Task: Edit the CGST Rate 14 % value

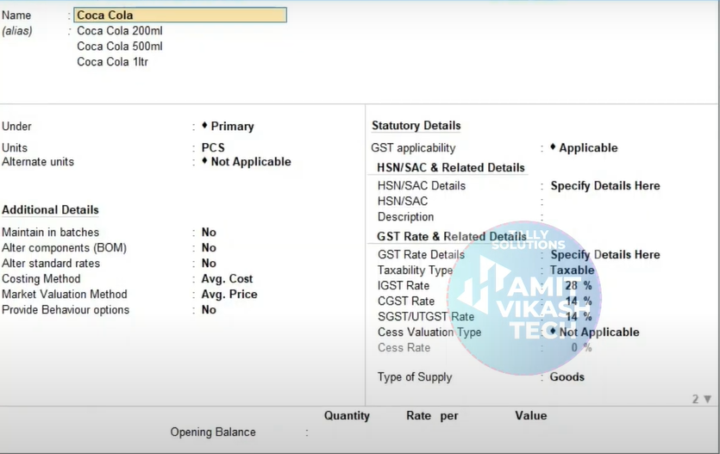Action: (x=578, y=302)
